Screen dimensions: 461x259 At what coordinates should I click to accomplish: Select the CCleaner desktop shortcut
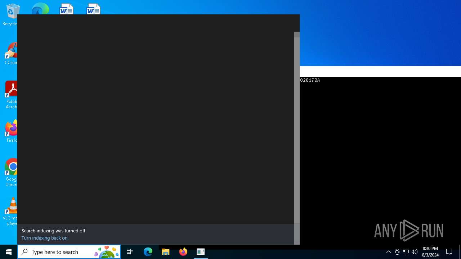(x=11, y=54)
